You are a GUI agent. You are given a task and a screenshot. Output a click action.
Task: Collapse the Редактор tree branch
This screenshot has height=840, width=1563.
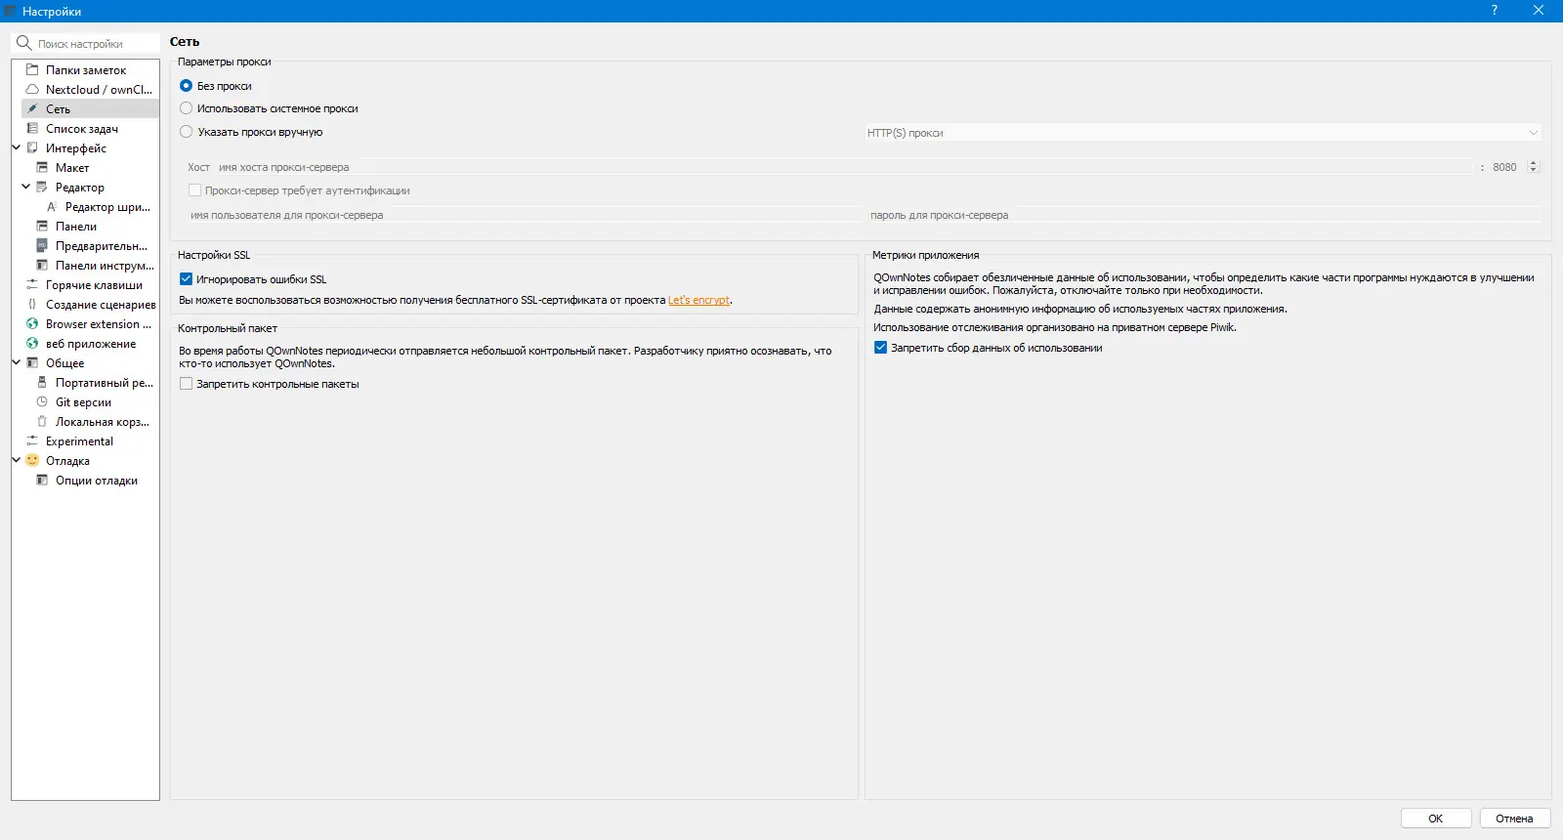click(x=26, y=187)
